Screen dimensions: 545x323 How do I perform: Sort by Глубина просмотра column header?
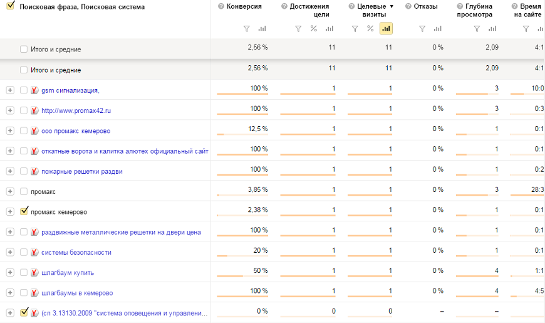click(x=474, y=11)
